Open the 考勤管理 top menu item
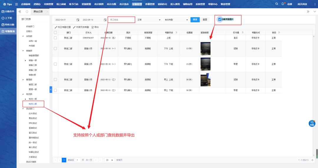The height and width of the screenshot is (168, 318). (x=137, y=4)
